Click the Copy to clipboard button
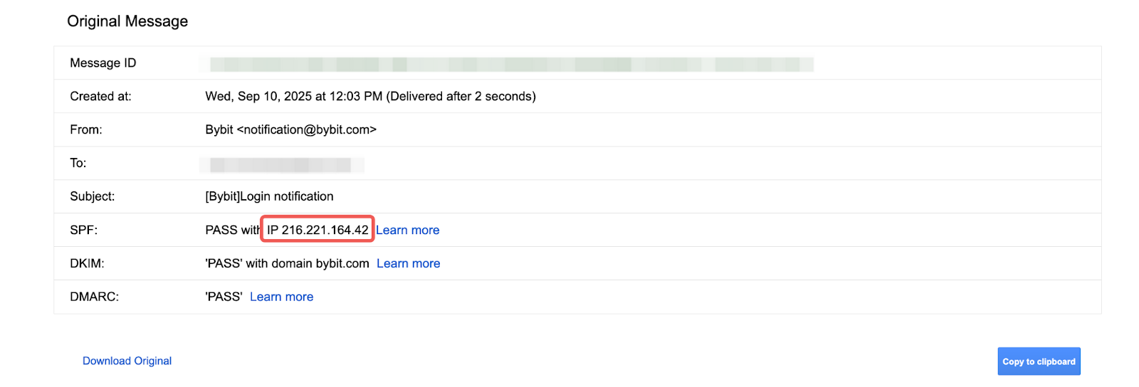 (x=1038, y=361)
